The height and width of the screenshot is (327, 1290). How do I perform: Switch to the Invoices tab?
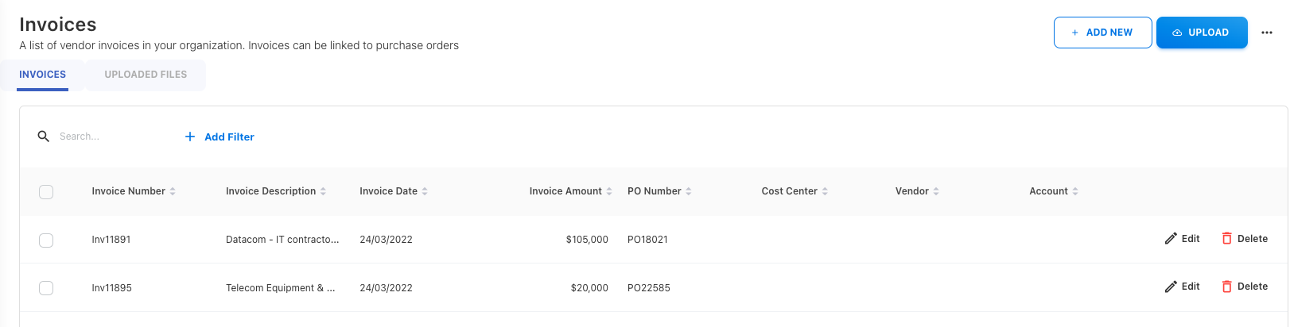tap(43, 75)
